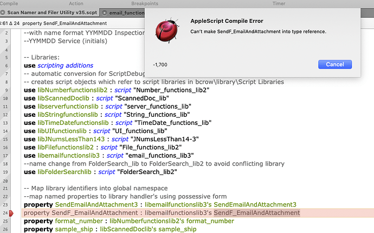
Task: Click the error code -1,700 text
Action: click(x=160, y=65)
